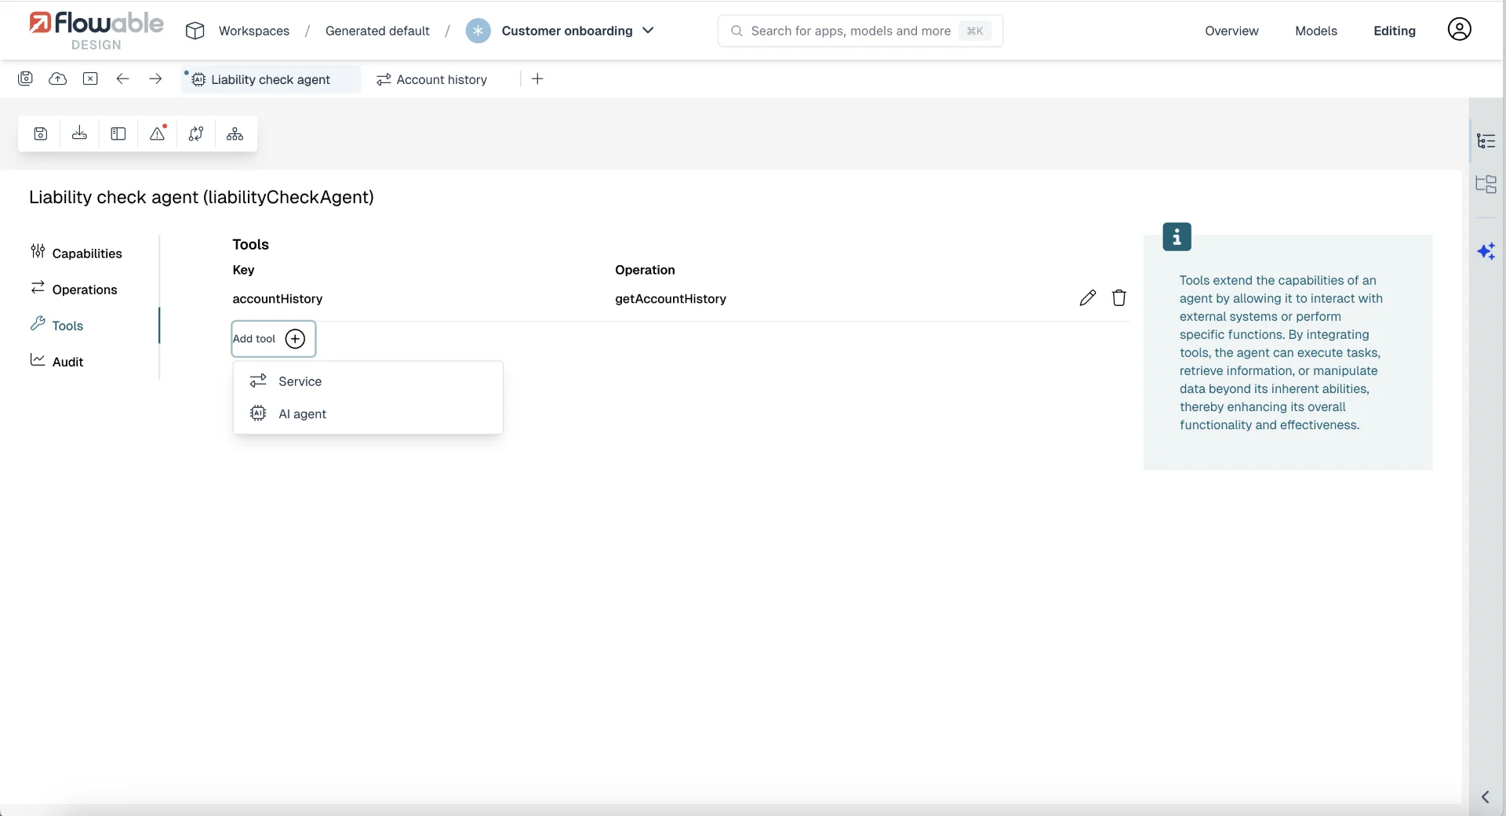Collapse the right sidebar with chevron

pyautogui.click(x=1485, y=797)
